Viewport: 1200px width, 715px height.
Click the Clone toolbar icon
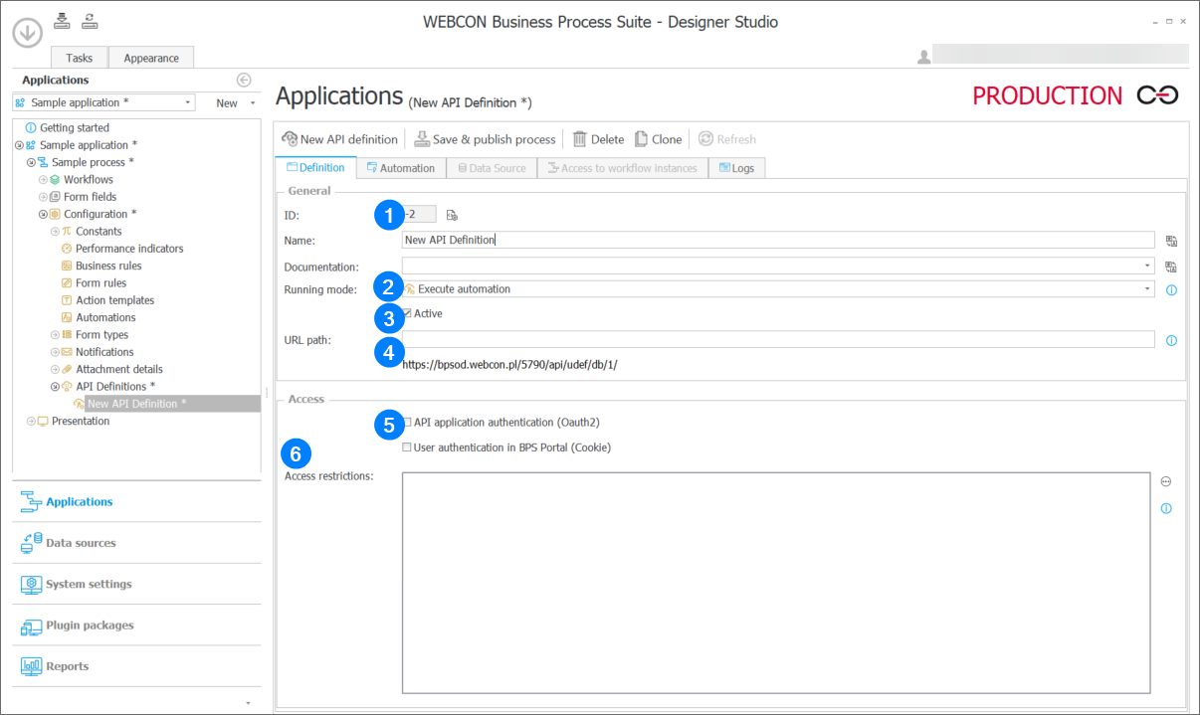coord(642,139)
